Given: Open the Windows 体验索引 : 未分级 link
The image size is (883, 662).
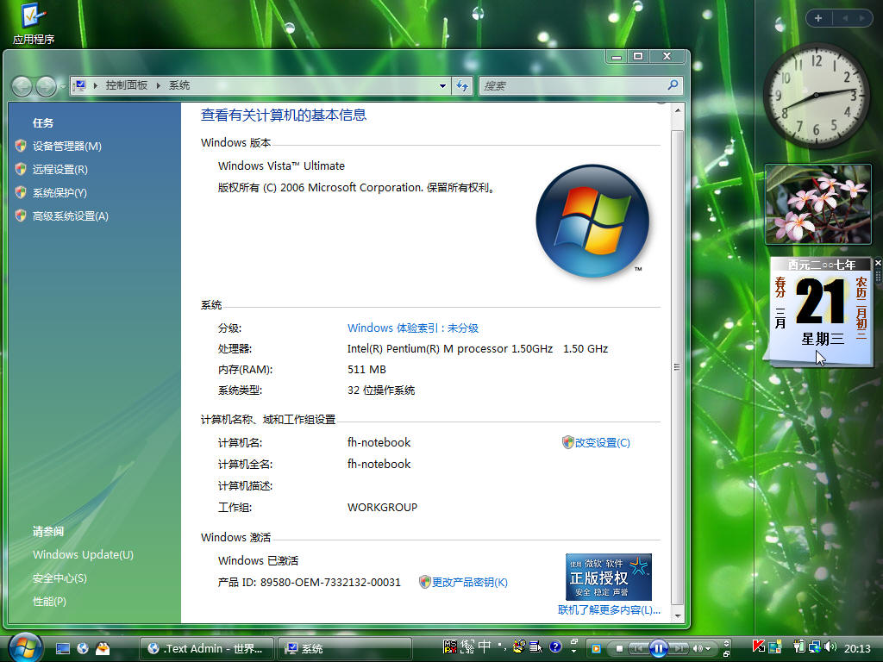Looking at the screenshot, I should tap(413, 328).
